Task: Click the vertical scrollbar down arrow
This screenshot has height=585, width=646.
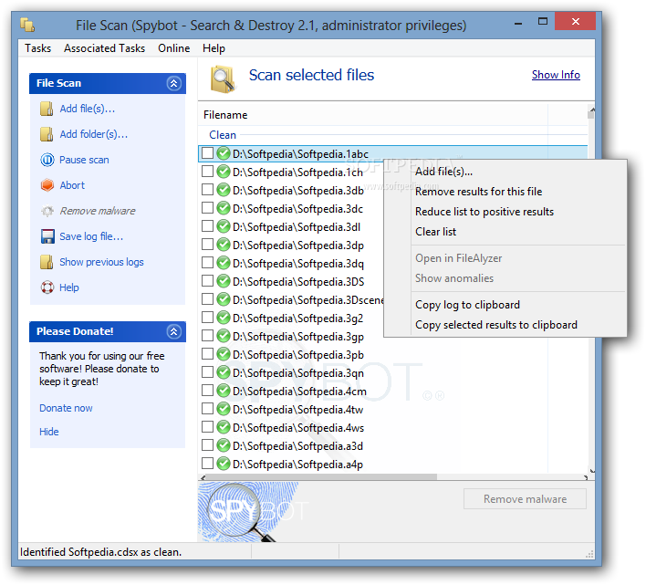Action: (591, 470)
